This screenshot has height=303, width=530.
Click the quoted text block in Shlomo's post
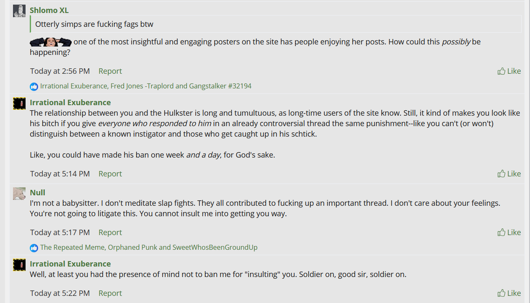click(x=276, y=24)
